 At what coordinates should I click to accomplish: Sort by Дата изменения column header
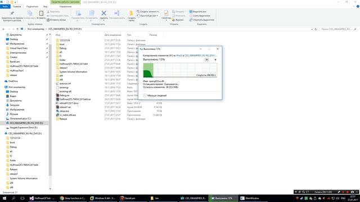click(112, 35)
